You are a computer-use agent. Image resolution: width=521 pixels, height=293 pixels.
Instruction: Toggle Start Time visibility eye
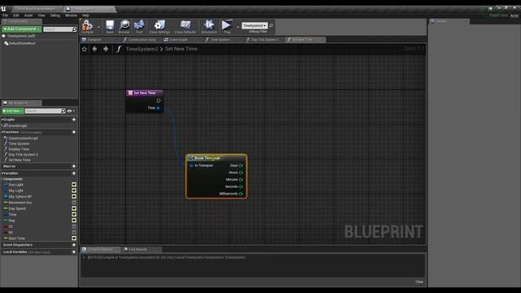[74, 238]
